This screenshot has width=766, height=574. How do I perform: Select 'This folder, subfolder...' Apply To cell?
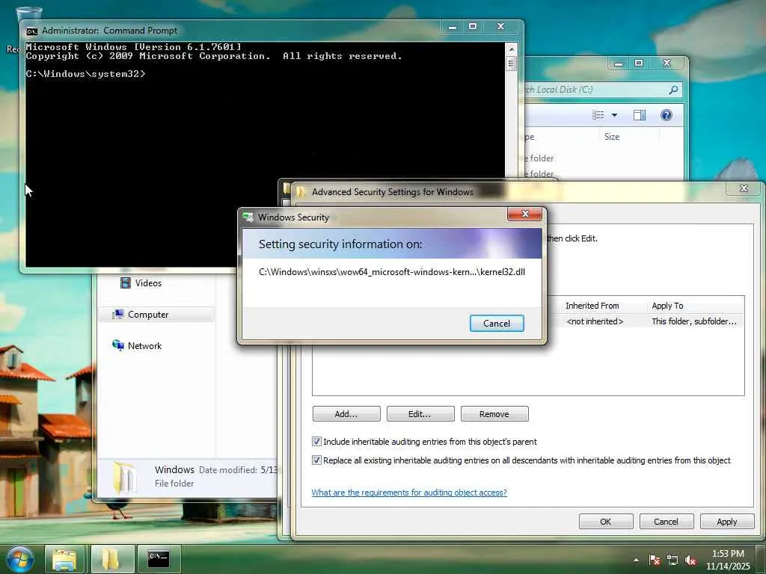[x=693, y=321]
